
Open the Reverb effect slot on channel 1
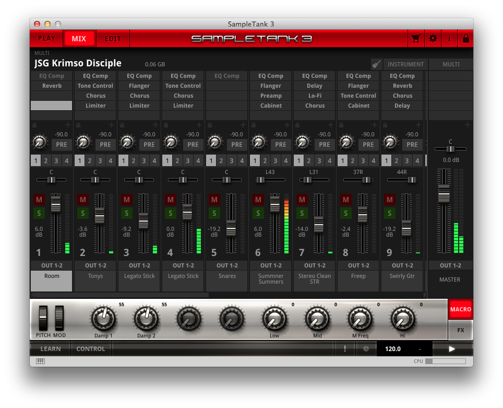51,86
